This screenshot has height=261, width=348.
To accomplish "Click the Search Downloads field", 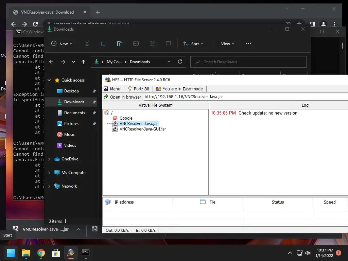I will 248,62.
